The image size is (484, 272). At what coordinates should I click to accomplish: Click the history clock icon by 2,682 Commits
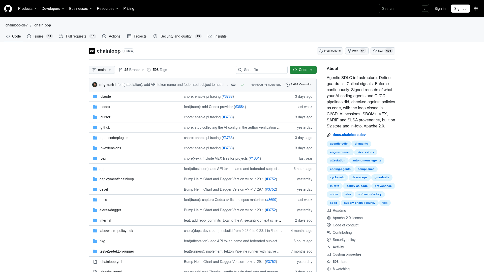click(x=287, y=85)
